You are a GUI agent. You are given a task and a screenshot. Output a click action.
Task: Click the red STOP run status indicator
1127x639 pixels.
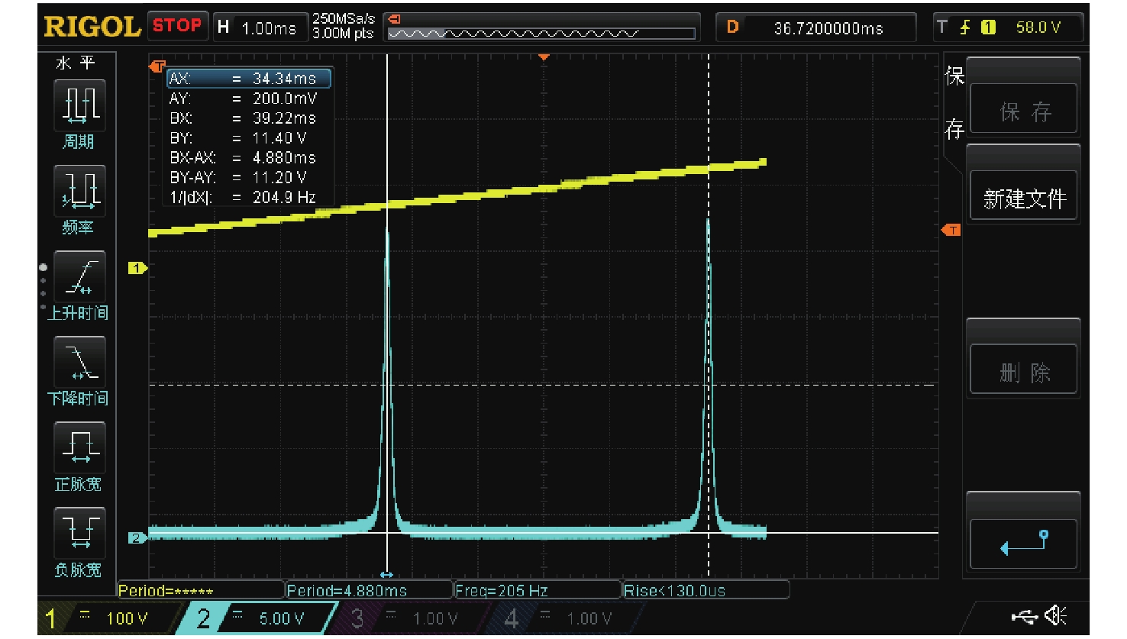click(x=177, y=26)
